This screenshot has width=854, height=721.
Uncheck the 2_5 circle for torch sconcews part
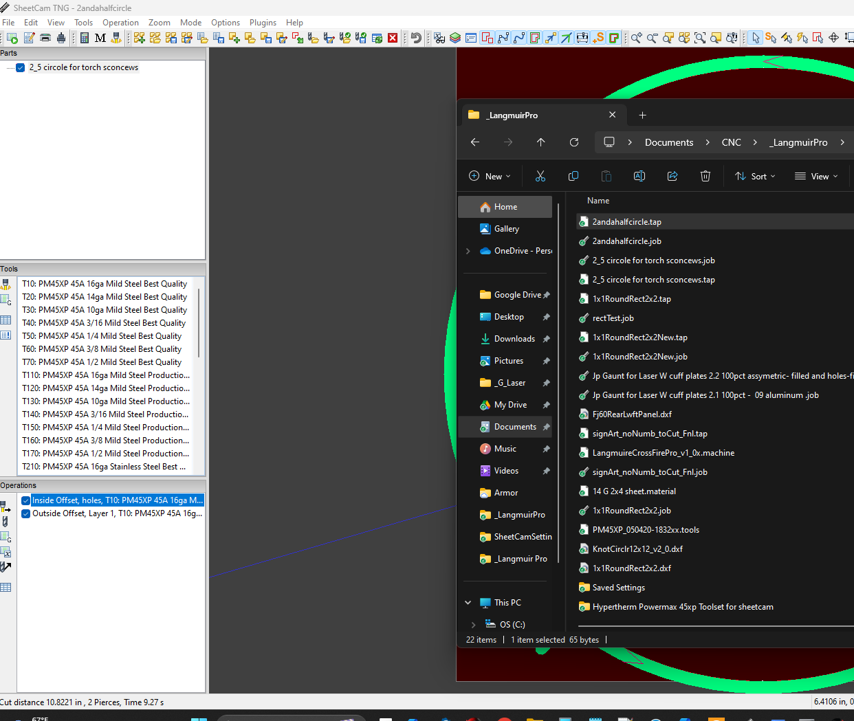coord(19,67)
